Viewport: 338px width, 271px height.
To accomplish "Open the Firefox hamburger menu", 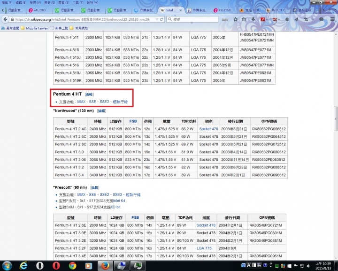I will pyautogui.click(x=332, y=19).
